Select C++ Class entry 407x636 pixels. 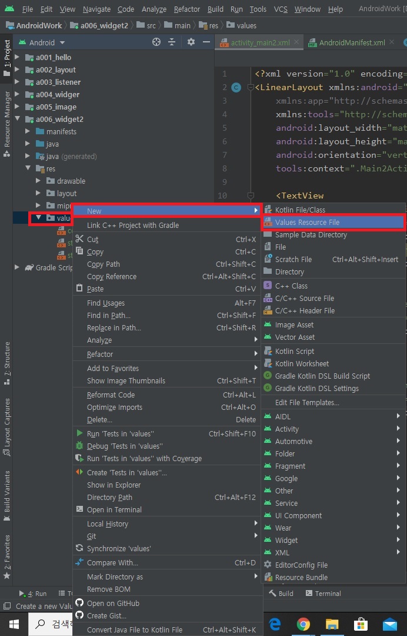click(333, 286)
